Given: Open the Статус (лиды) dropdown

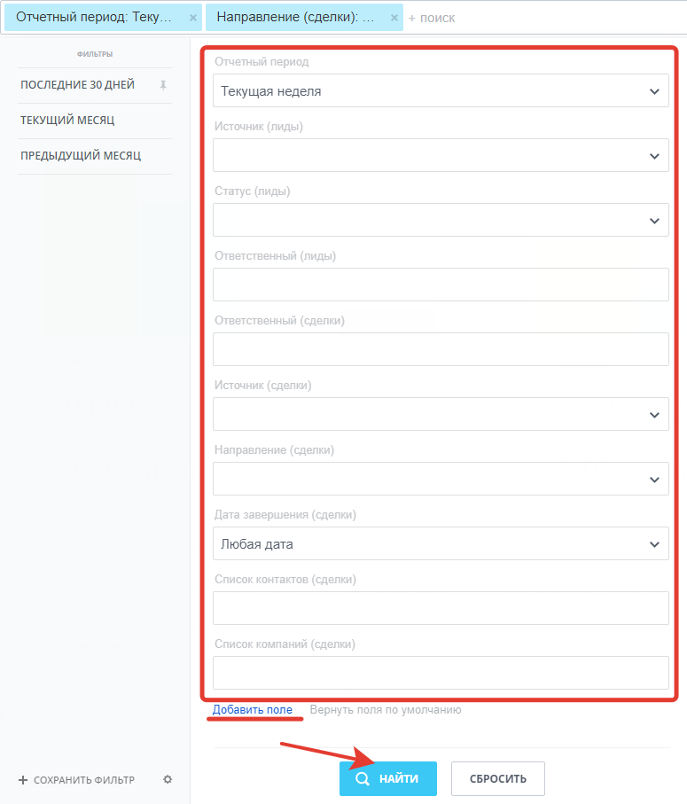Looking at the screenshot, I should 441,220.
